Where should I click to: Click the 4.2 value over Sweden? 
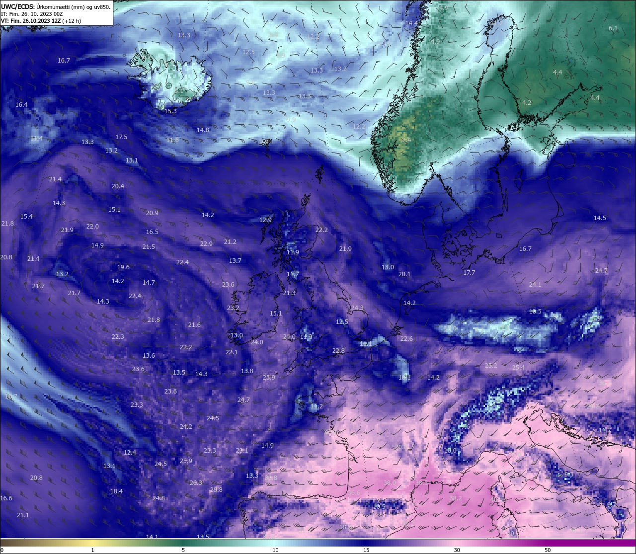527,103
